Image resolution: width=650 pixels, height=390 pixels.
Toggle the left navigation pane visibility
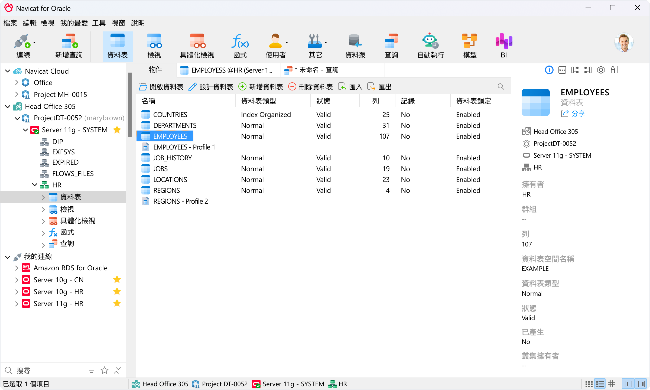point(629,384)
